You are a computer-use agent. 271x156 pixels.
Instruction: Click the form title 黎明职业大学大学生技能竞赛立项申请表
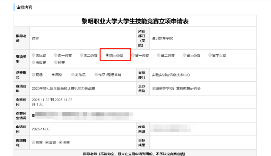[x=135, y=21]
